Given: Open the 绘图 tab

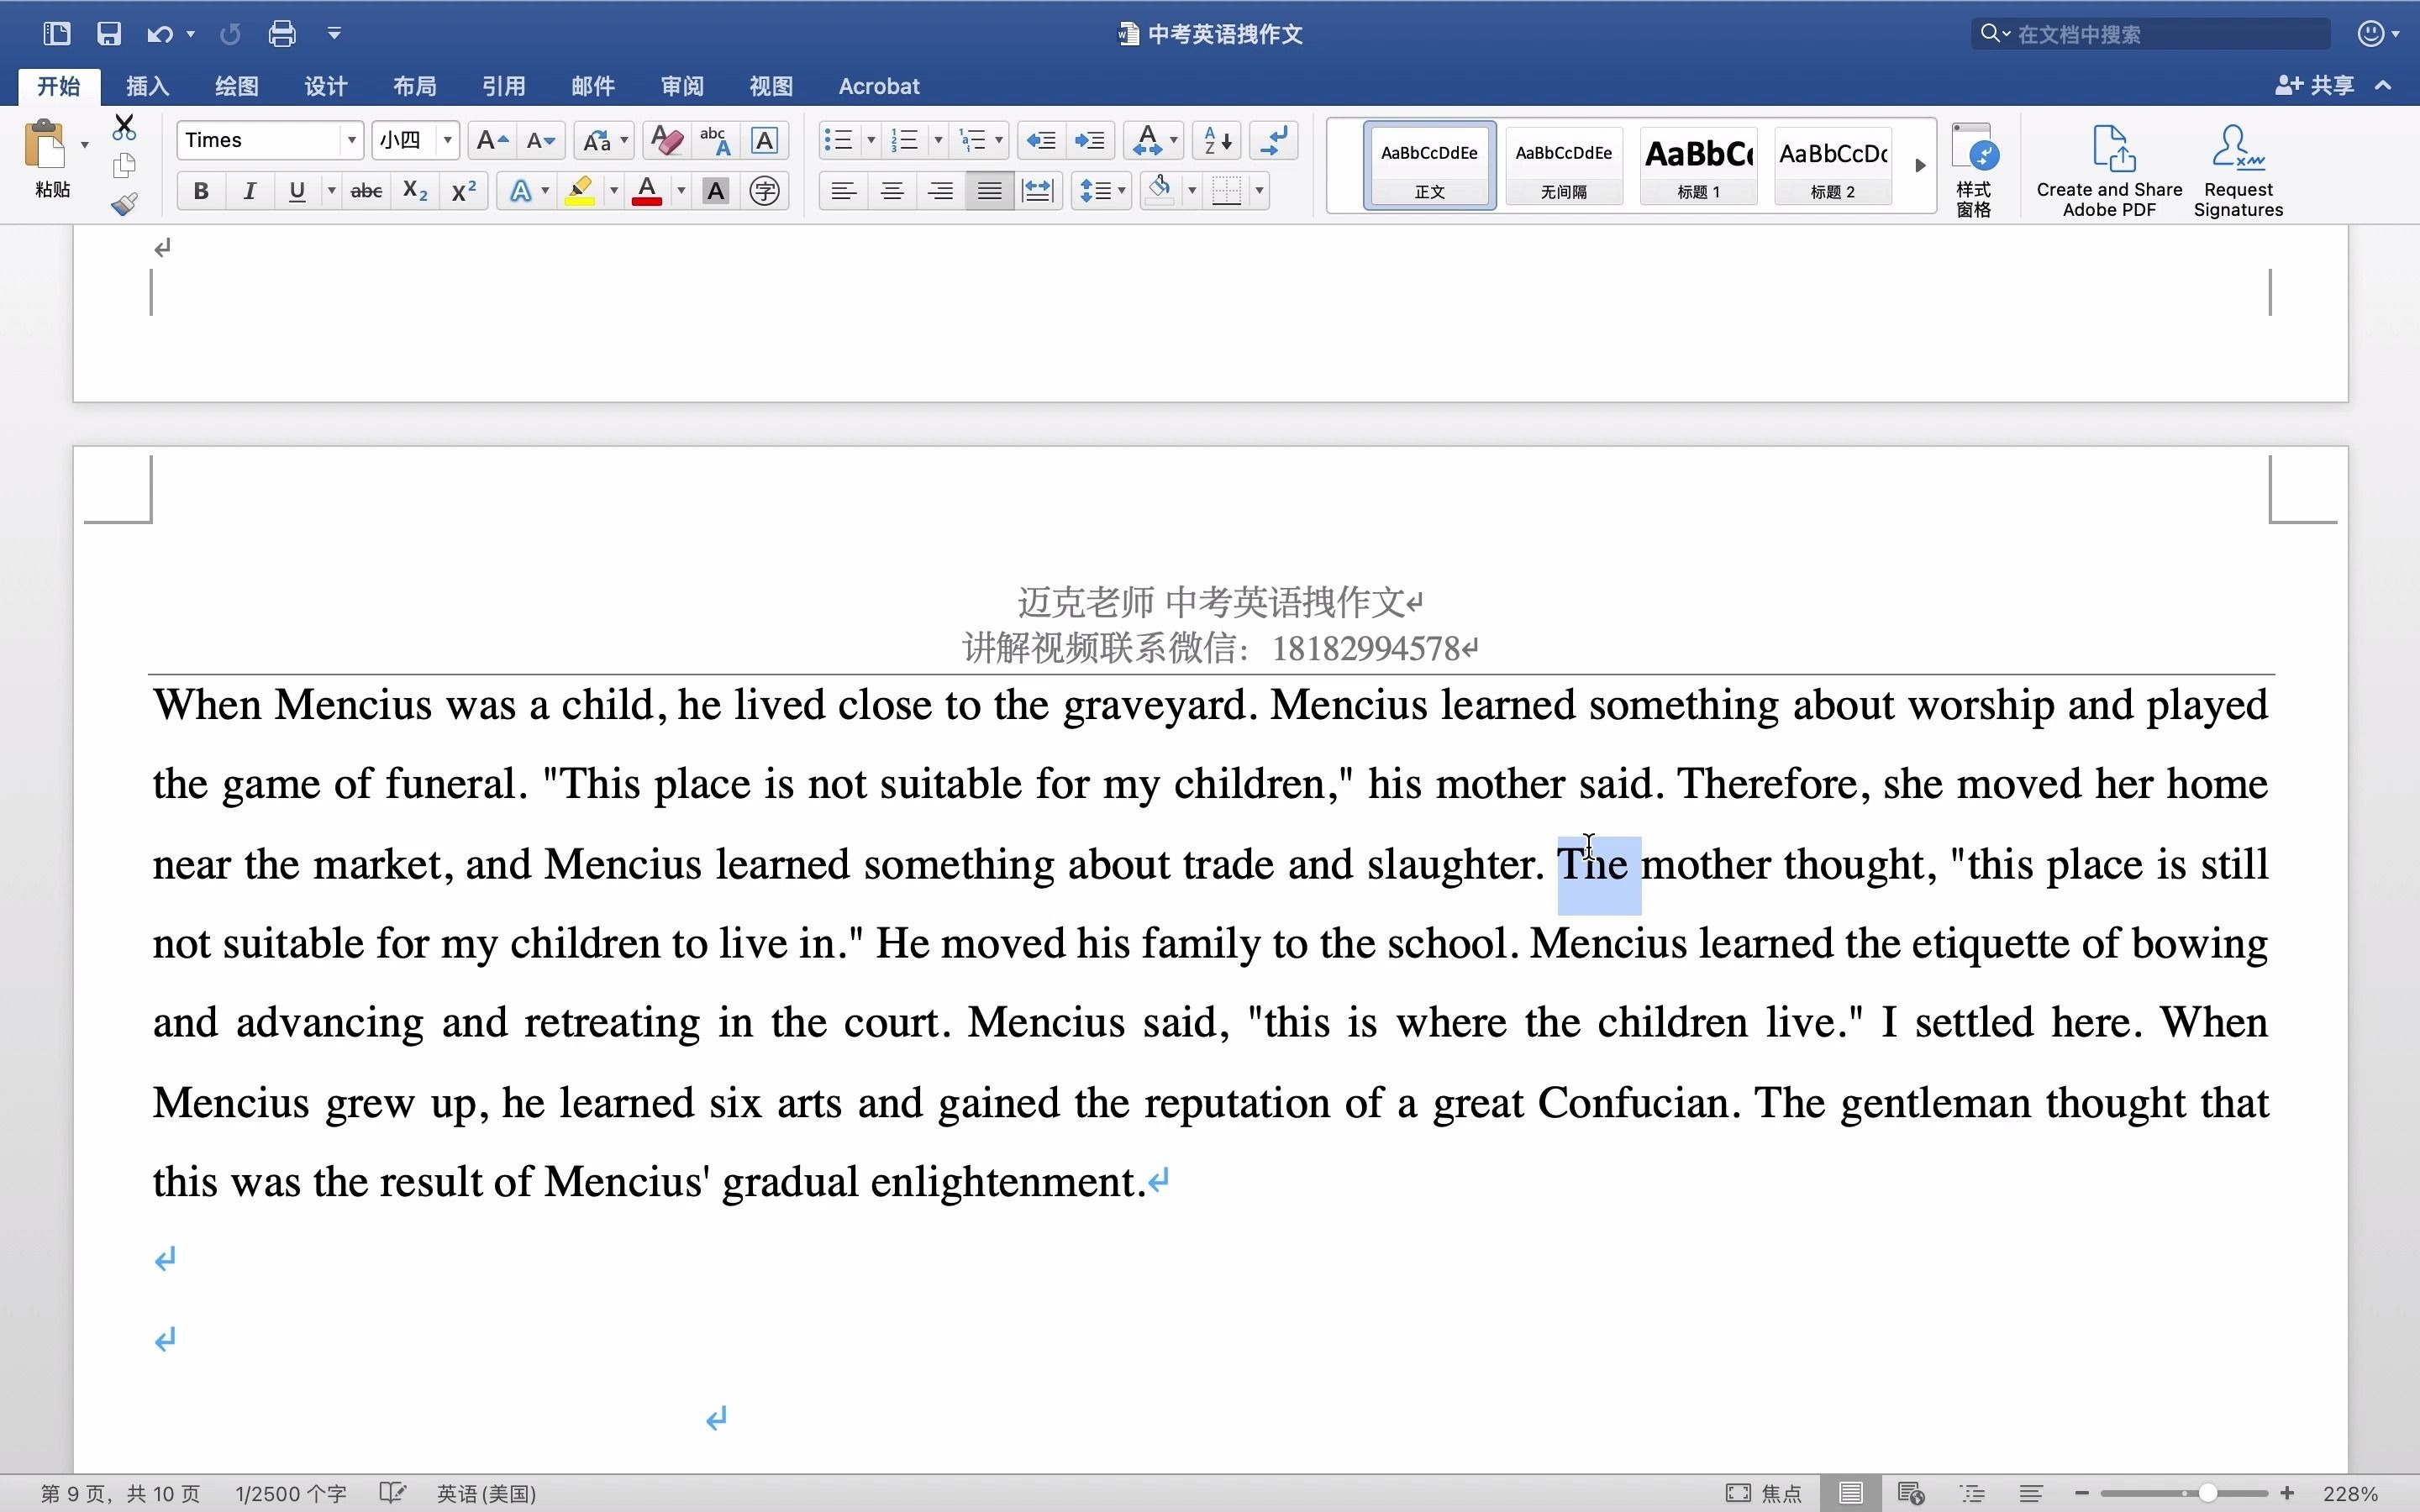Looking at the screenshot, I should tap(236, 86).
